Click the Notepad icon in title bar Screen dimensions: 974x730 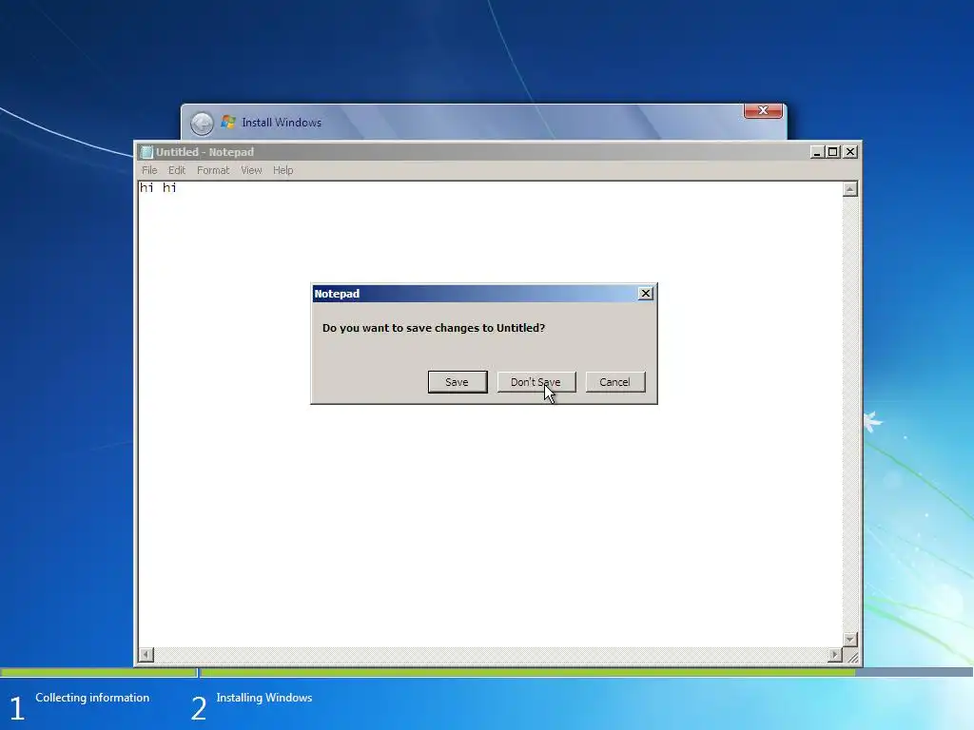146,152
